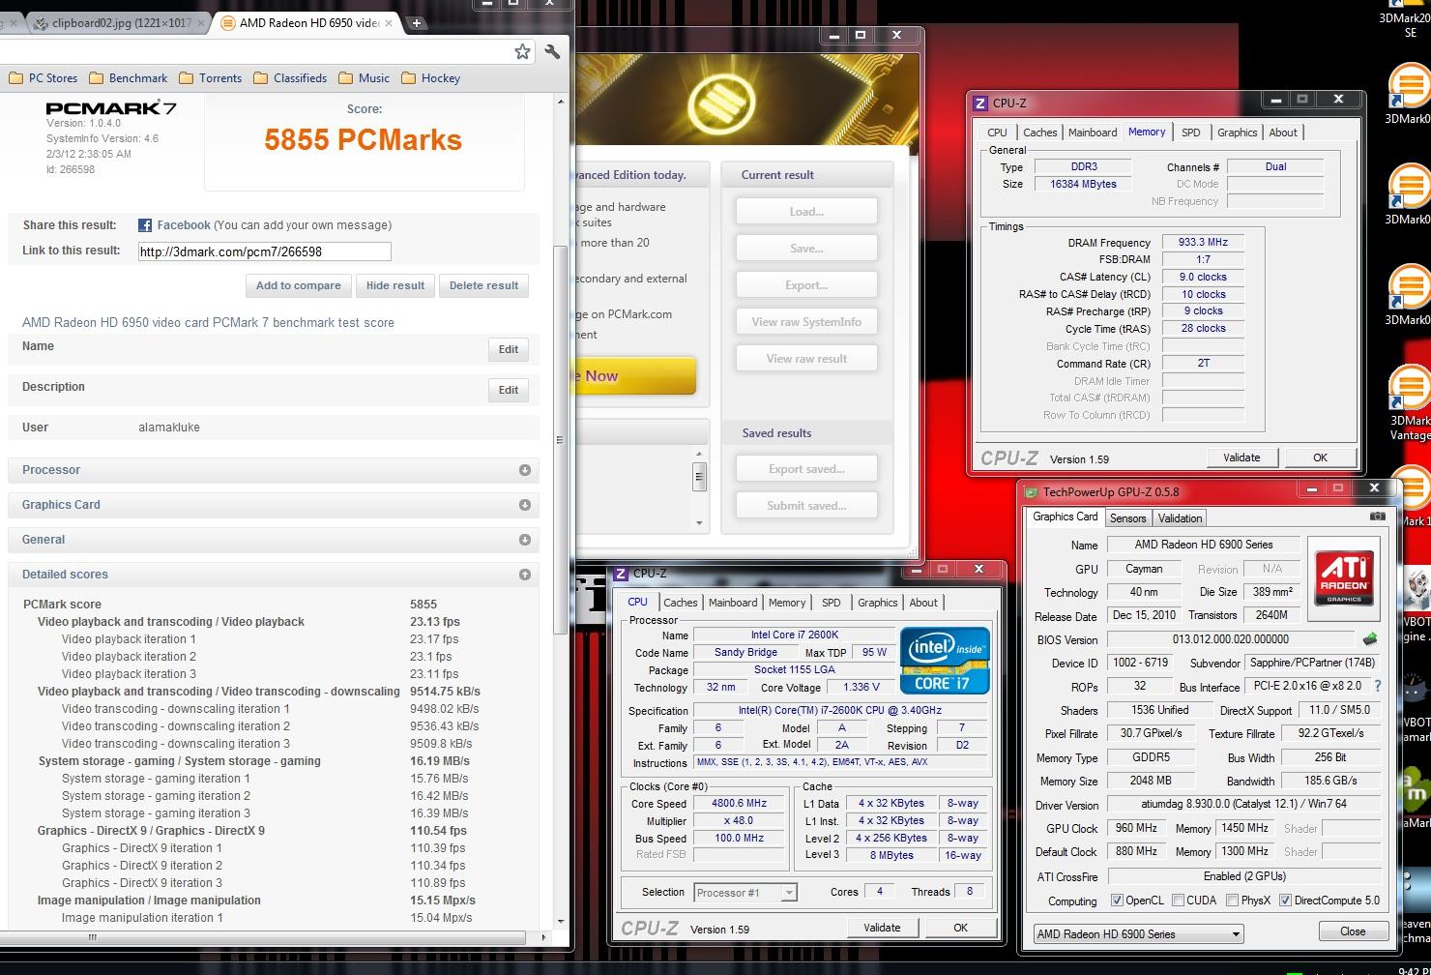
Task: Expand the Graphics Card section
Action: 525,505
